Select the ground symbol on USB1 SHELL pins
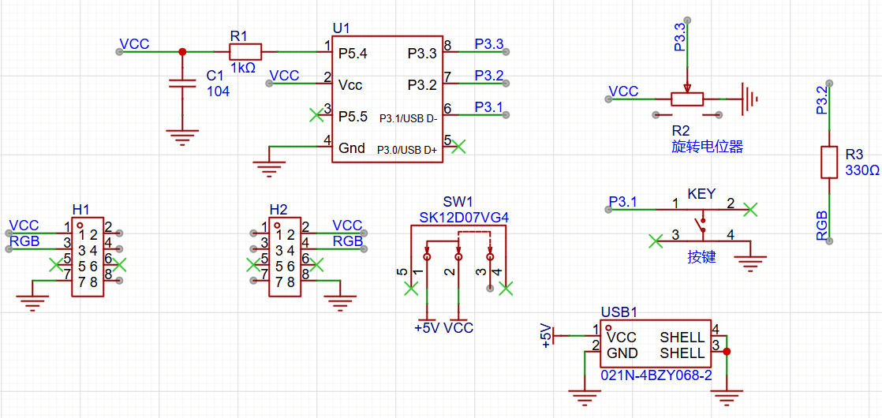Viewport: 882px width, 418px height. (727, 398)
